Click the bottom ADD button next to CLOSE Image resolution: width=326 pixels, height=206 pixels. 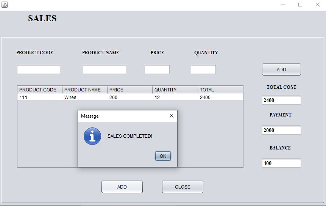pyautogui.click(x=122, y=187)
